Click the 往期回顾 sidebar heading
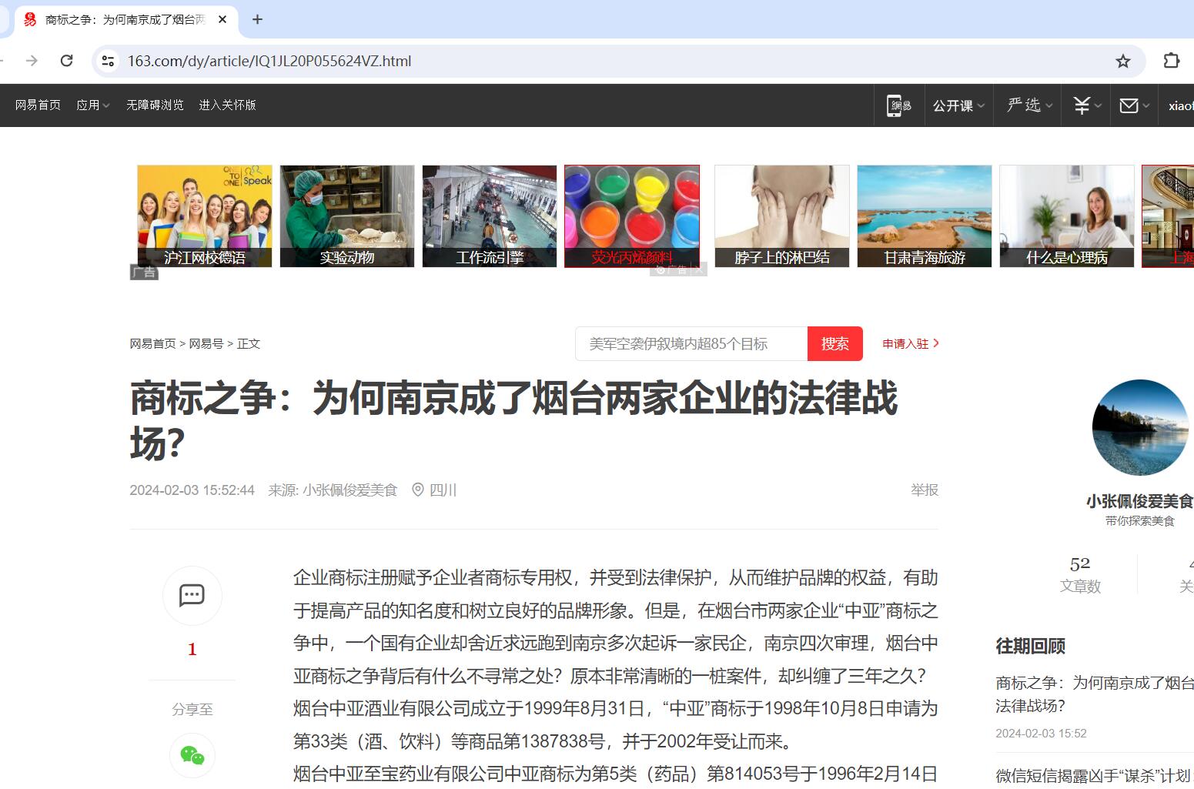 (x=1030, y=646)
